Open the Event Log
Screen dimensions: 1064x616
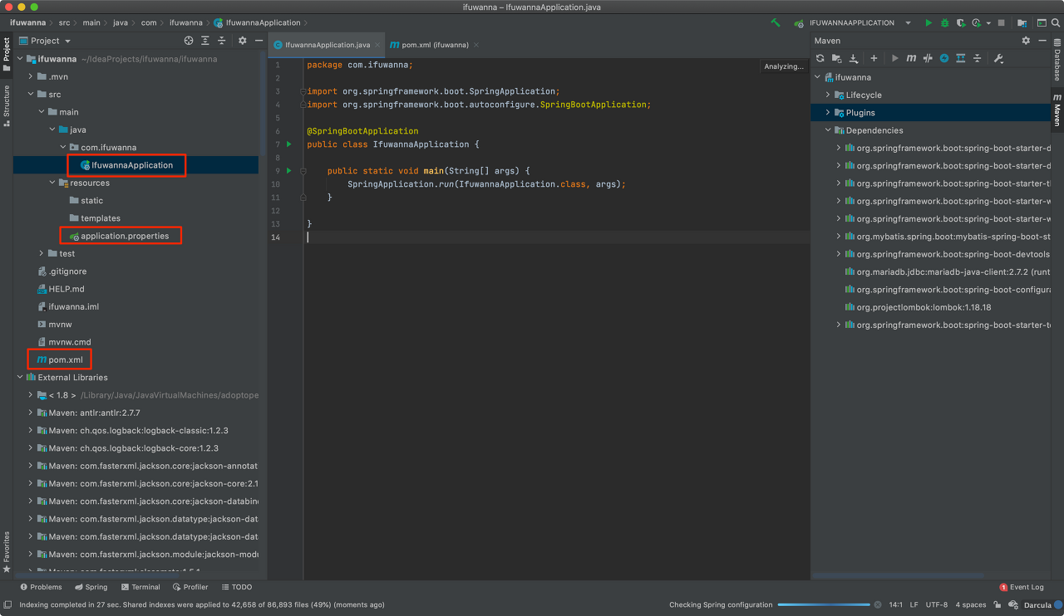point(1022,587)
